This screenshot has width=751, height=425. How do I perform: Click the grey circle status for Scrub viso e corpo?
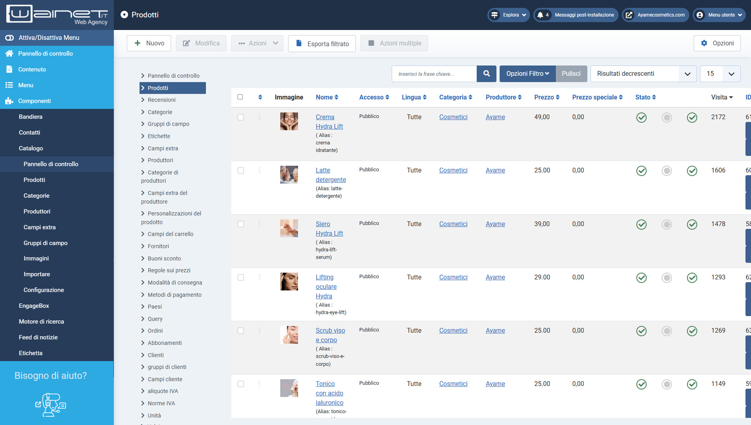pyautogui.click(x=667, y=331)
